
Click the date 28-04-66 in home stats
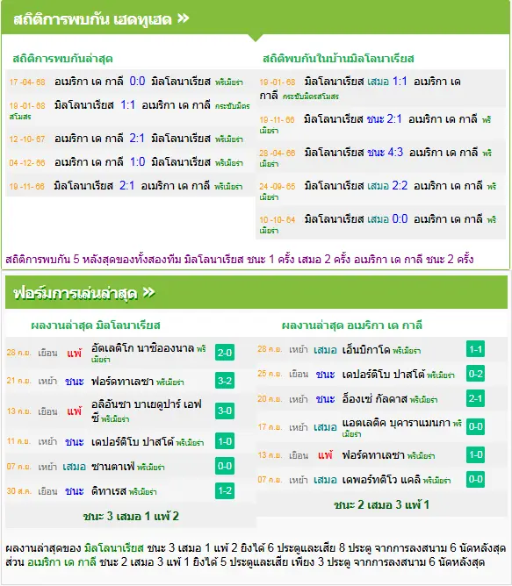pos(278,154)
